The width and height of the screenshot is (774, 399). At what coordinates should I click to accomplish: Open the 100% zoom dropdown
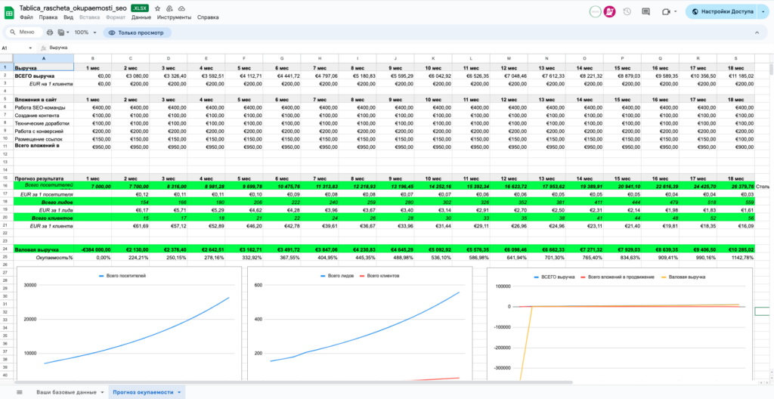(84, 32)
